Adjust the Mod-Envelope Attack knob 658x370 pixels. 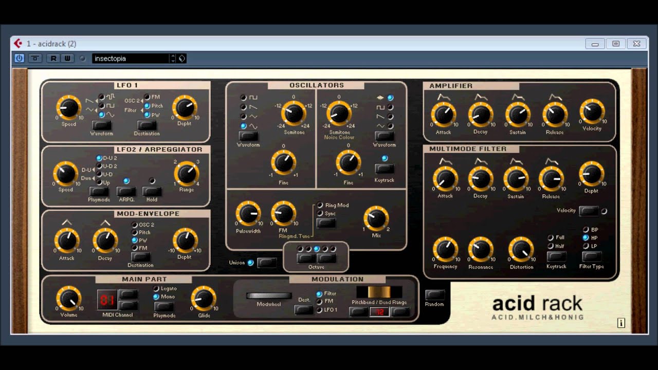(x=67, y=240)
